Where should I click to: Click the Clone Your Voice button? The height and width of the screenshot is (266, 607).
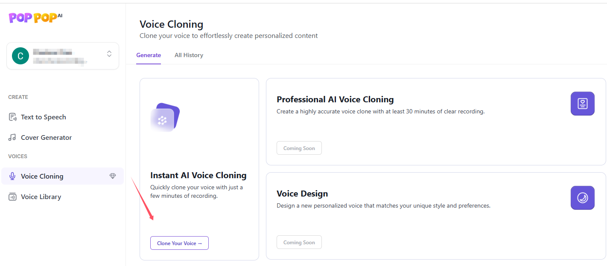pyautogui.click(x=179, y=243)
